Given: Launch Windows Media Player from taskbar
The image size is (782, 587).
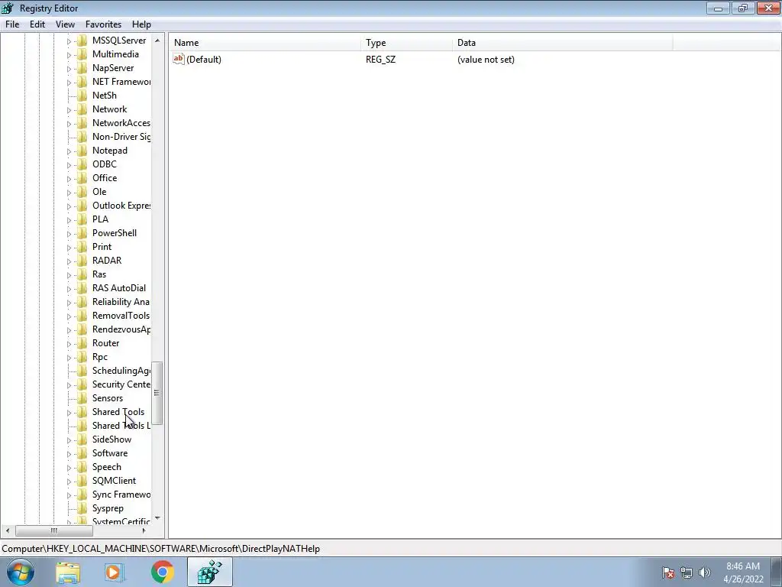Looking at the screenshot, I should [x=115, y=572].
